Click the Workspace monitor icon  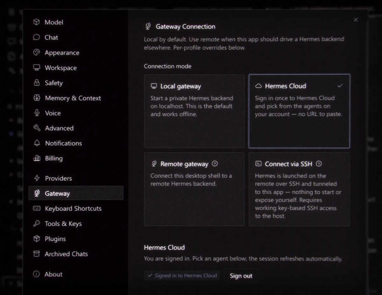point(37,68)
